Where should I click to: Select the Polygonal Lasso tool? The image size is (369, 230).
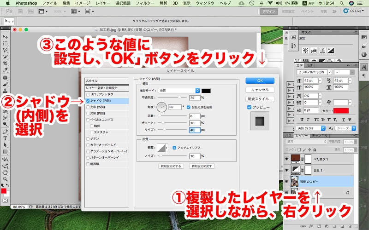click(5, 50)
